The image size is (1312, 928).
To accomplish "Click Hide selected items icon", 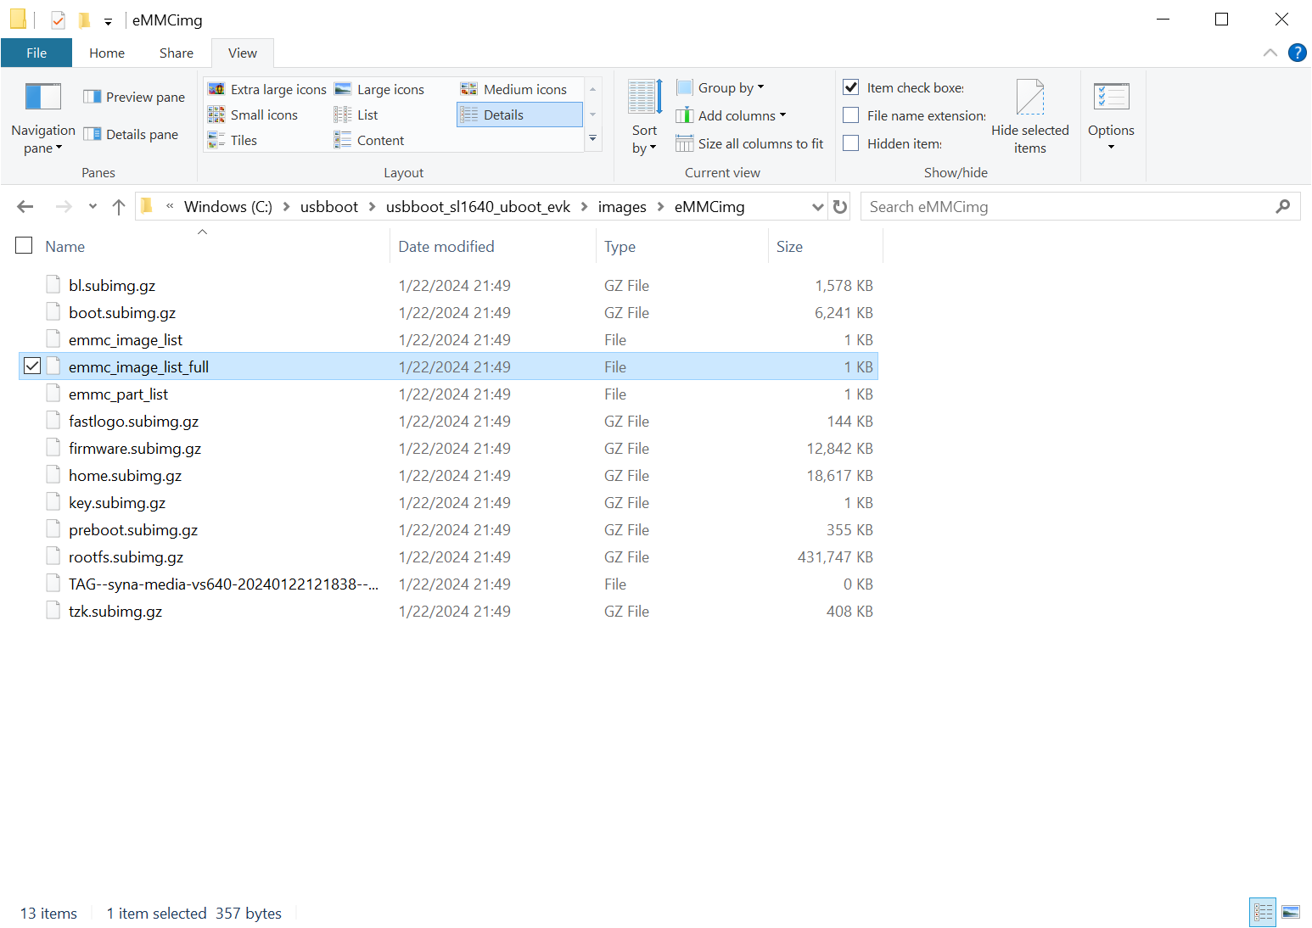I will click(x=1029, y=98).
